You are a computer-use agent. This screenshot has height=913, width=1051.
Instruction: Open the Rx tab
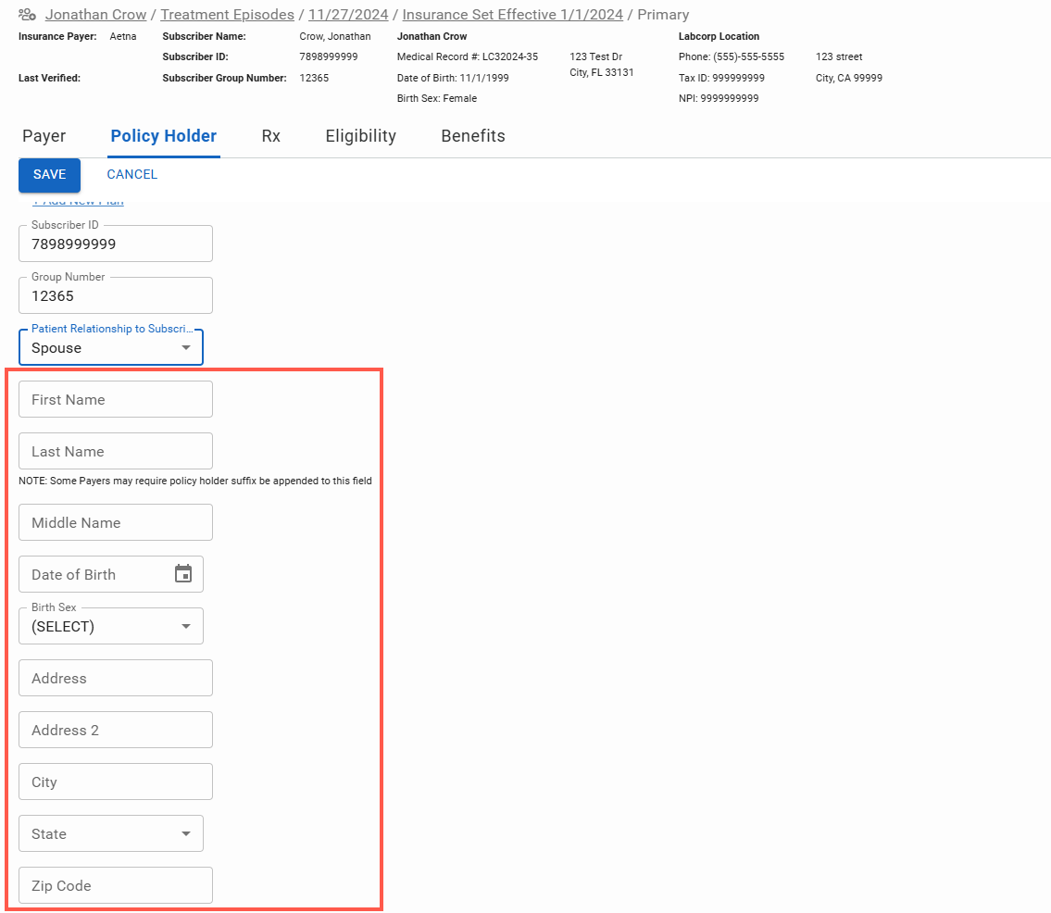(x=270, y=136)
